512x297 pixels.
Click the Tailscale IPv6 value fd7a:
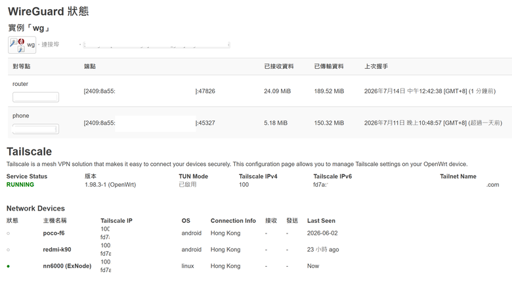(x=320, y=184)
